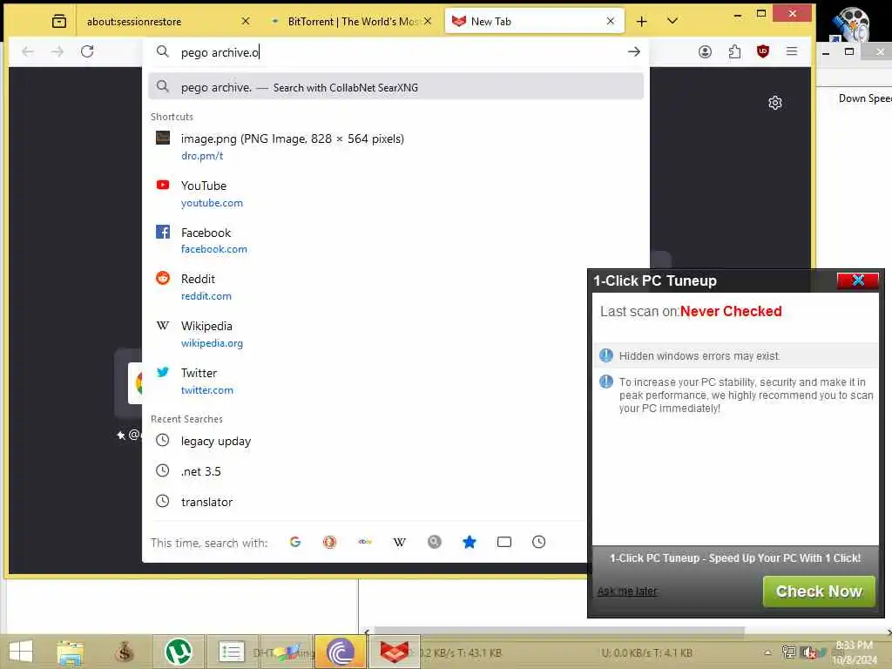Click the back navigation arrow
892x669 pixels.
(x=28, y=51)
